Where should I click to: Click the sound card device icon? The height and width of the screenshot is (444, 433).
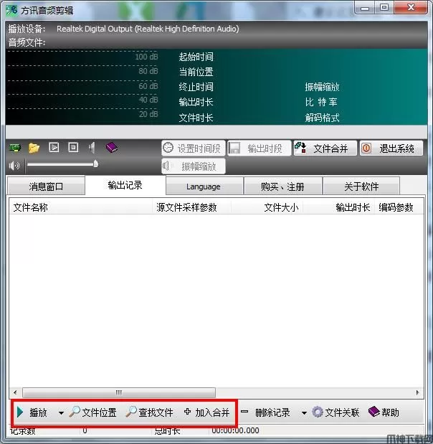[x=15, y=148]
